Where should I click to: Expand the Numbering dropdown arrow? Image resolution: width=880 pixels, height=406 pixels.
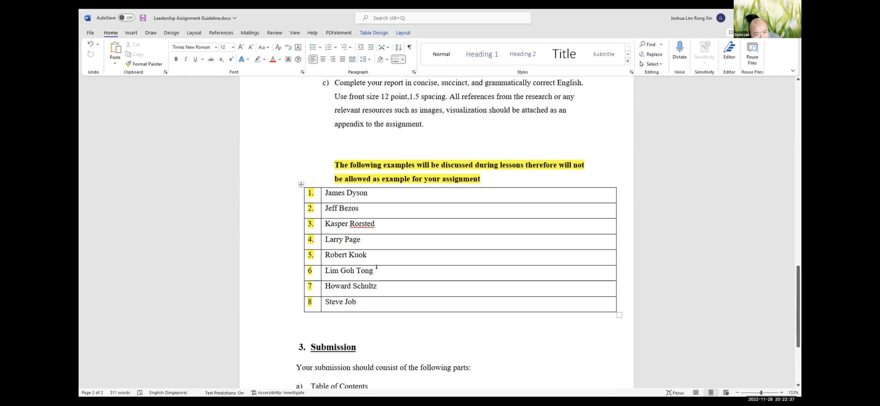336,47
